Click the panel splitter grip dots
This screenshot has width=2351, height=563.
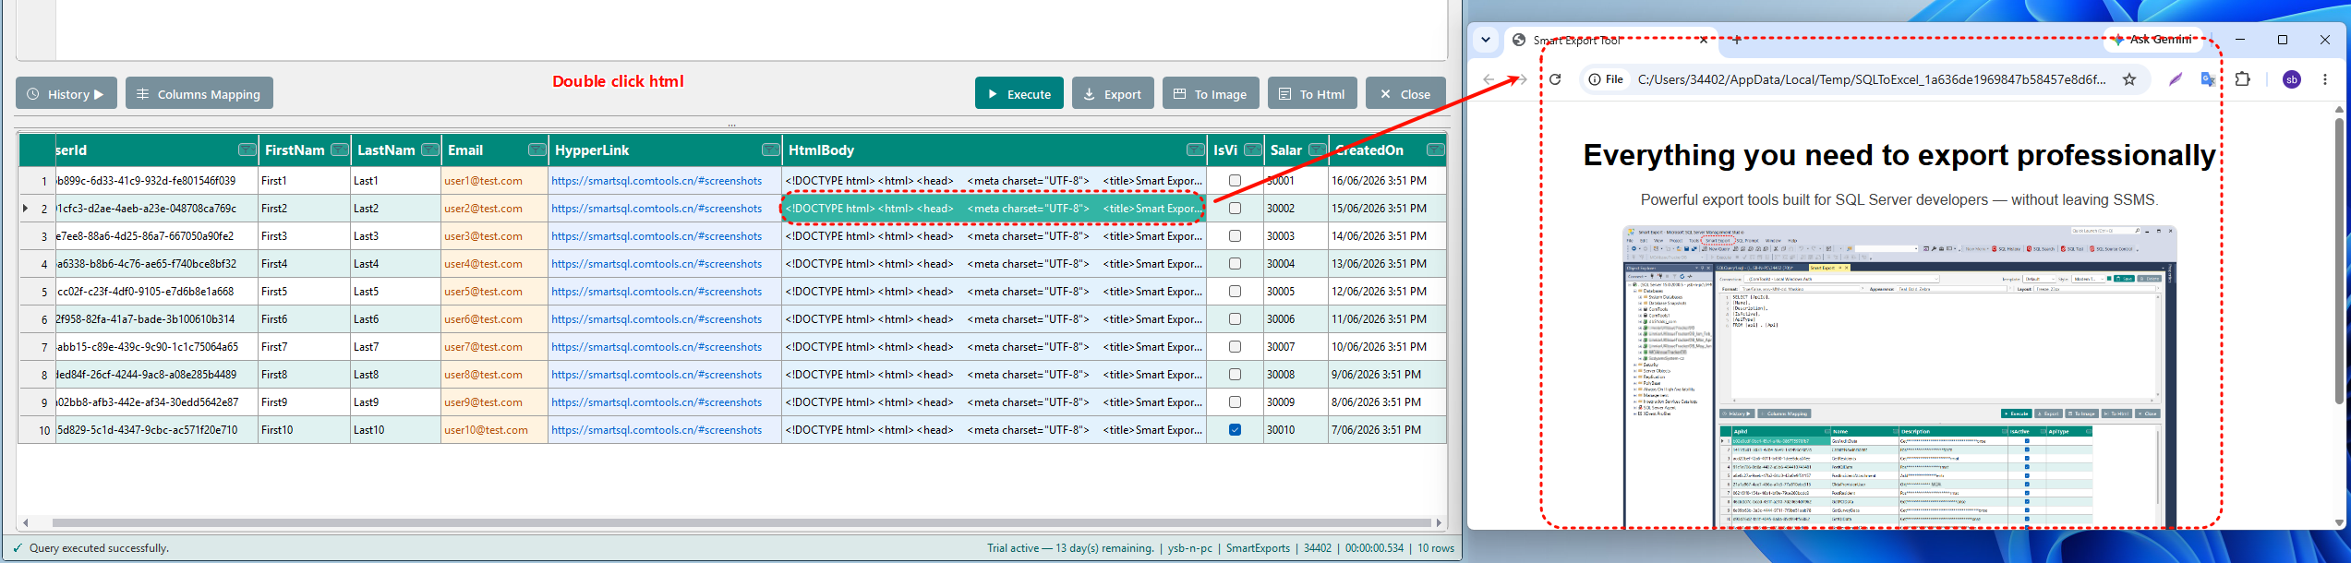pos(731,125)
